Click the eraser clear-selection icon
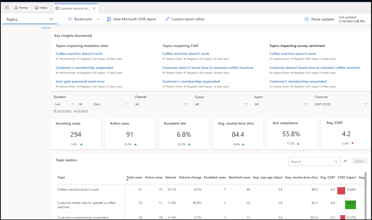 point(345,161)
